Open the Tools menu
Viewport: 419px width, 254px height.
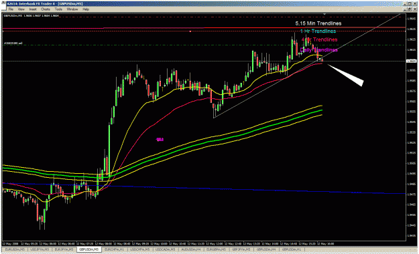[x=58, y=9]
